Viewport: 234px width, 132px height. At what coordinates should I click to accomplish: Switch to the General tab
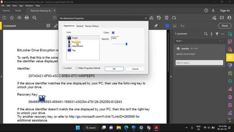80,26
